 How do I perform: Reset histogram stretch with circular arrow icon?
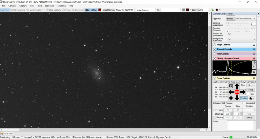click(254, 67)
